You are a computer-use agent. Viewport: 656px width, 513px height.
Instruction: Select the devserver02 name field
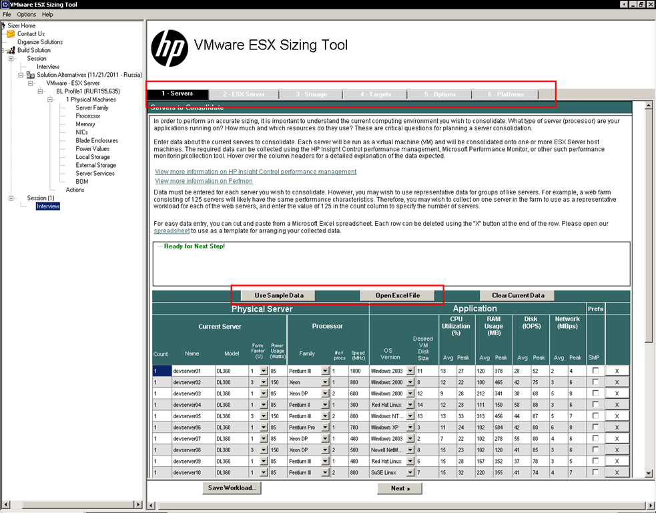point(194,382)
